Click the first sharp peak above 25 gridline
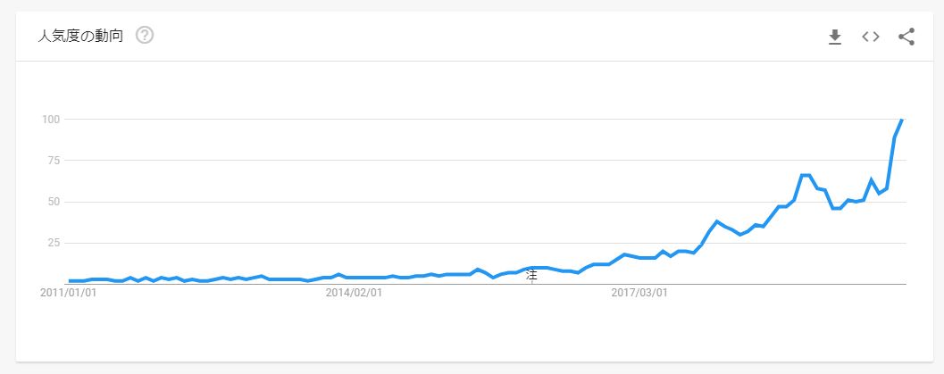944x374 pixels. tap(716, 220)
